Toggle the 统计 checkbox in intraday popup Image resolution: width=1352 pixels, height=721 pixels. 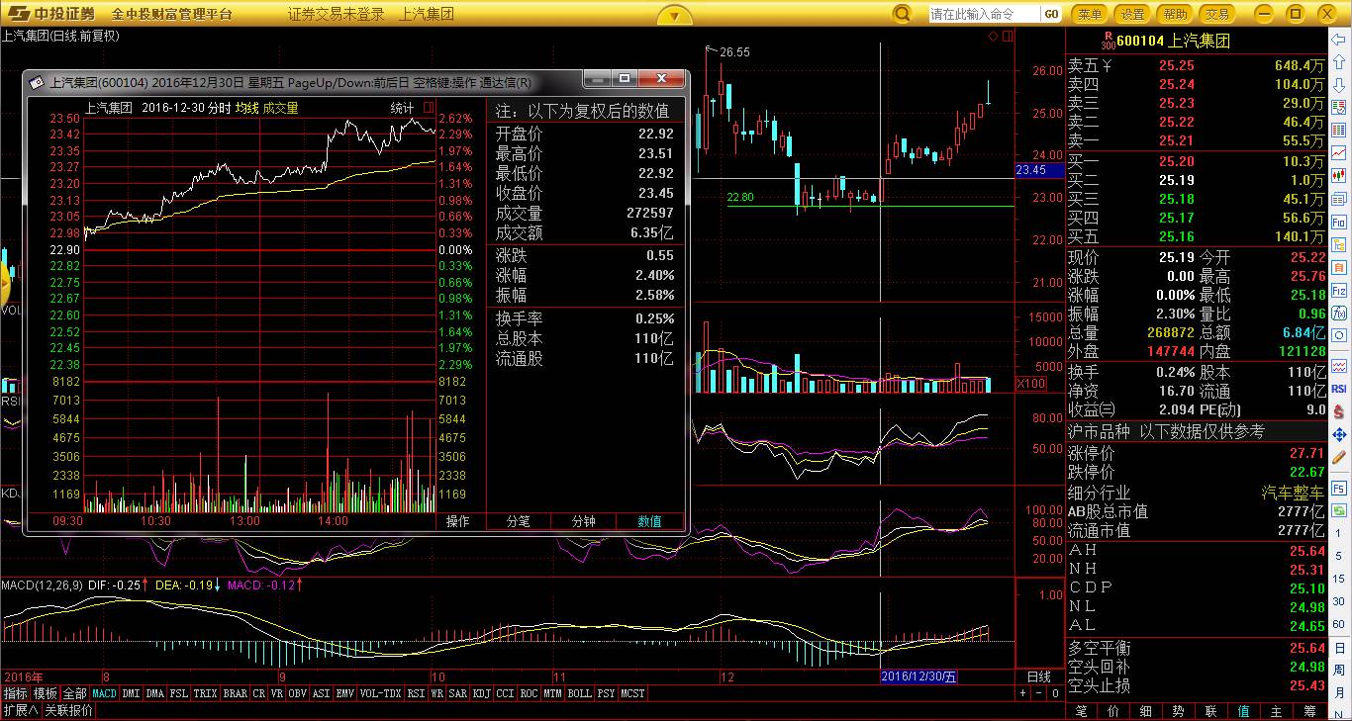tap(429, 107)
